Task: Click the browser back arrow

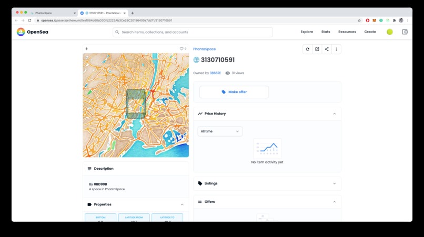Action: point(16,20)
